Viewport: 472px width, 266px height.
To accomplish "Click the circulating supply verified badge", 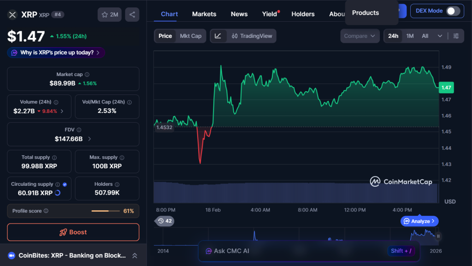I will [x=65, y=184].
